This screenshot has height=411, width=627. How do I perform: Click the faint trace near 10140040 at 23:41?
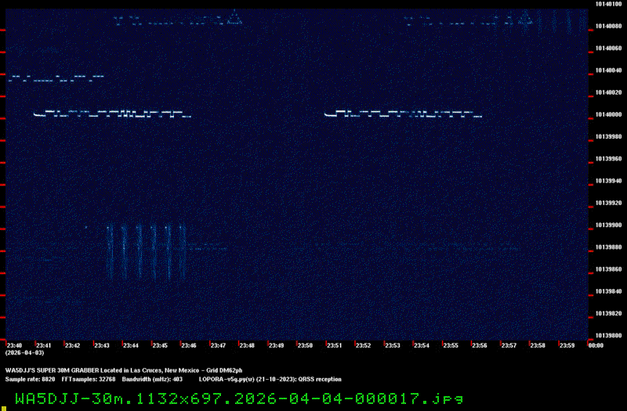56,78
